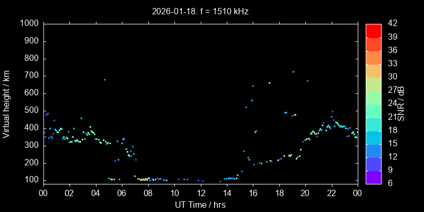
Task: Click the 'UT Time / hrs' axis label
Action: pos(200,205)
